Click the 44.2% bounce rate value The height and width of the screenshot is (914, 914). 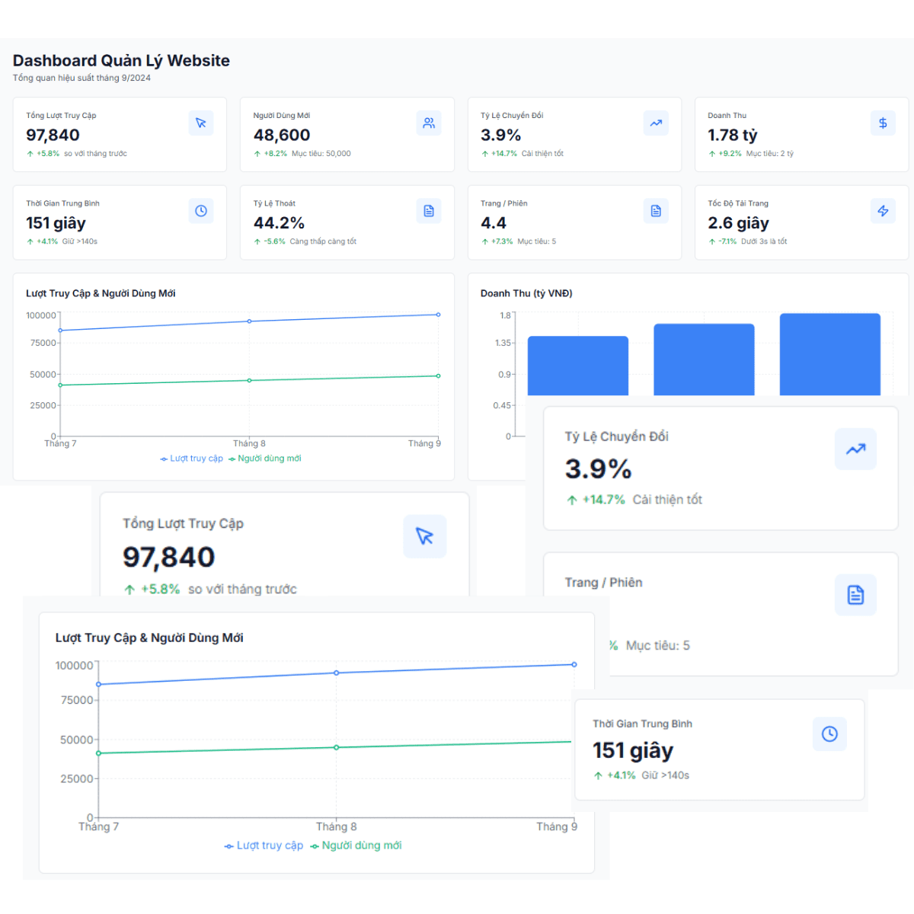click(279, 223)
